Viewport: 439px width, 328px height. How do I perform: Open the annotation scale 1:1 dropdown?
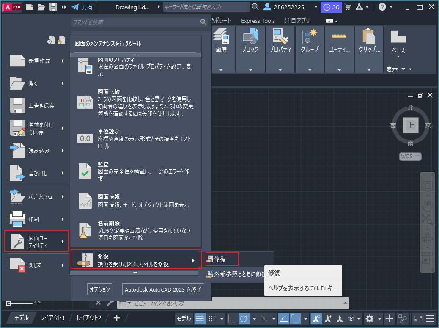354,319
